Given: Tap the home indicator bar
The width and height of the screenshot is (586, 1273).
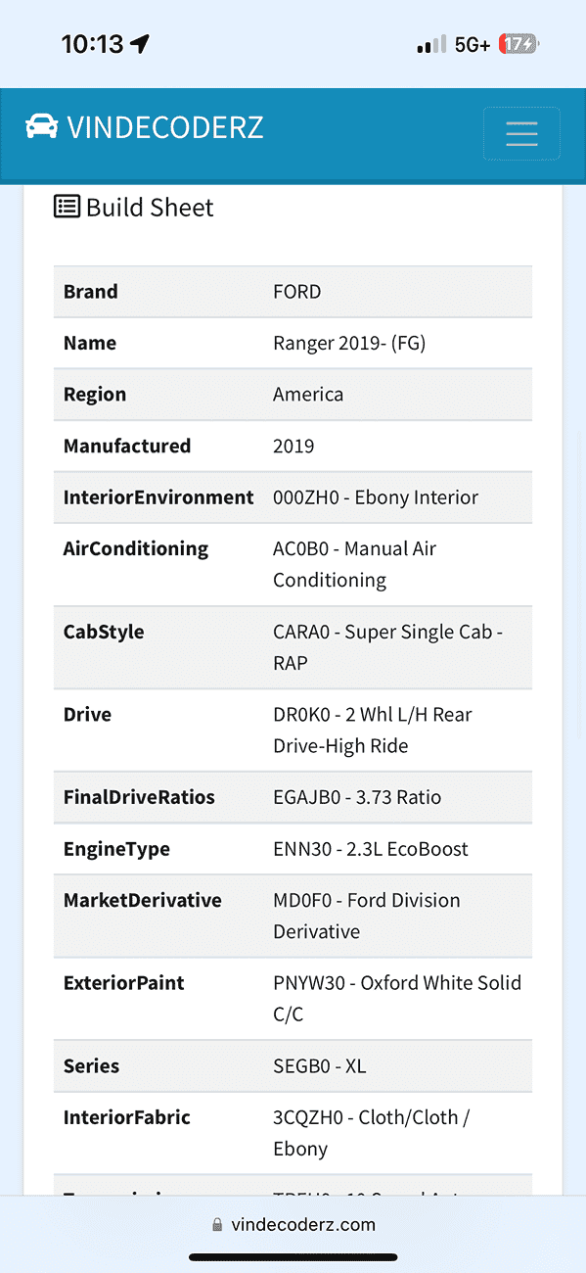Looking at the screenshot, I should tap(293, 1257).
